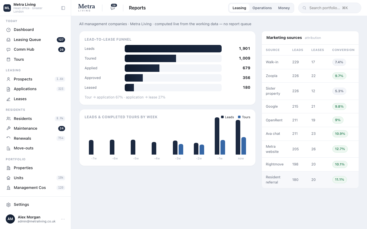Screen dimensions: 367x229
Task: Open the Leases page
Action: point(35,99)
